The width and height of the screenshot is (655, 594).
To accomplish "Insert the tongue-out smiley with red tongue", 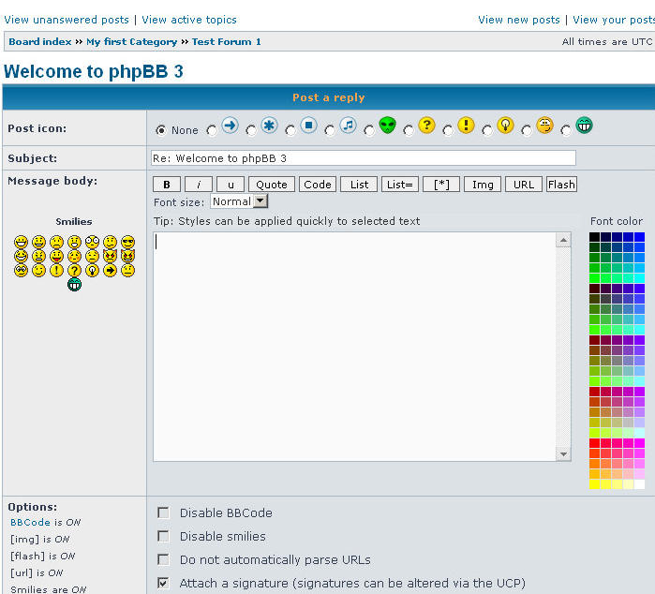I will coord(57,256).
